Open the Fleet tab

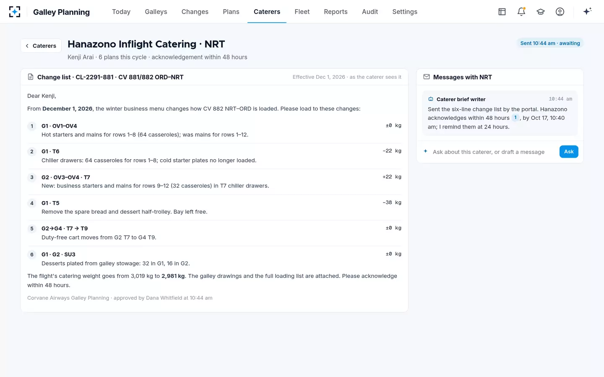302,12
